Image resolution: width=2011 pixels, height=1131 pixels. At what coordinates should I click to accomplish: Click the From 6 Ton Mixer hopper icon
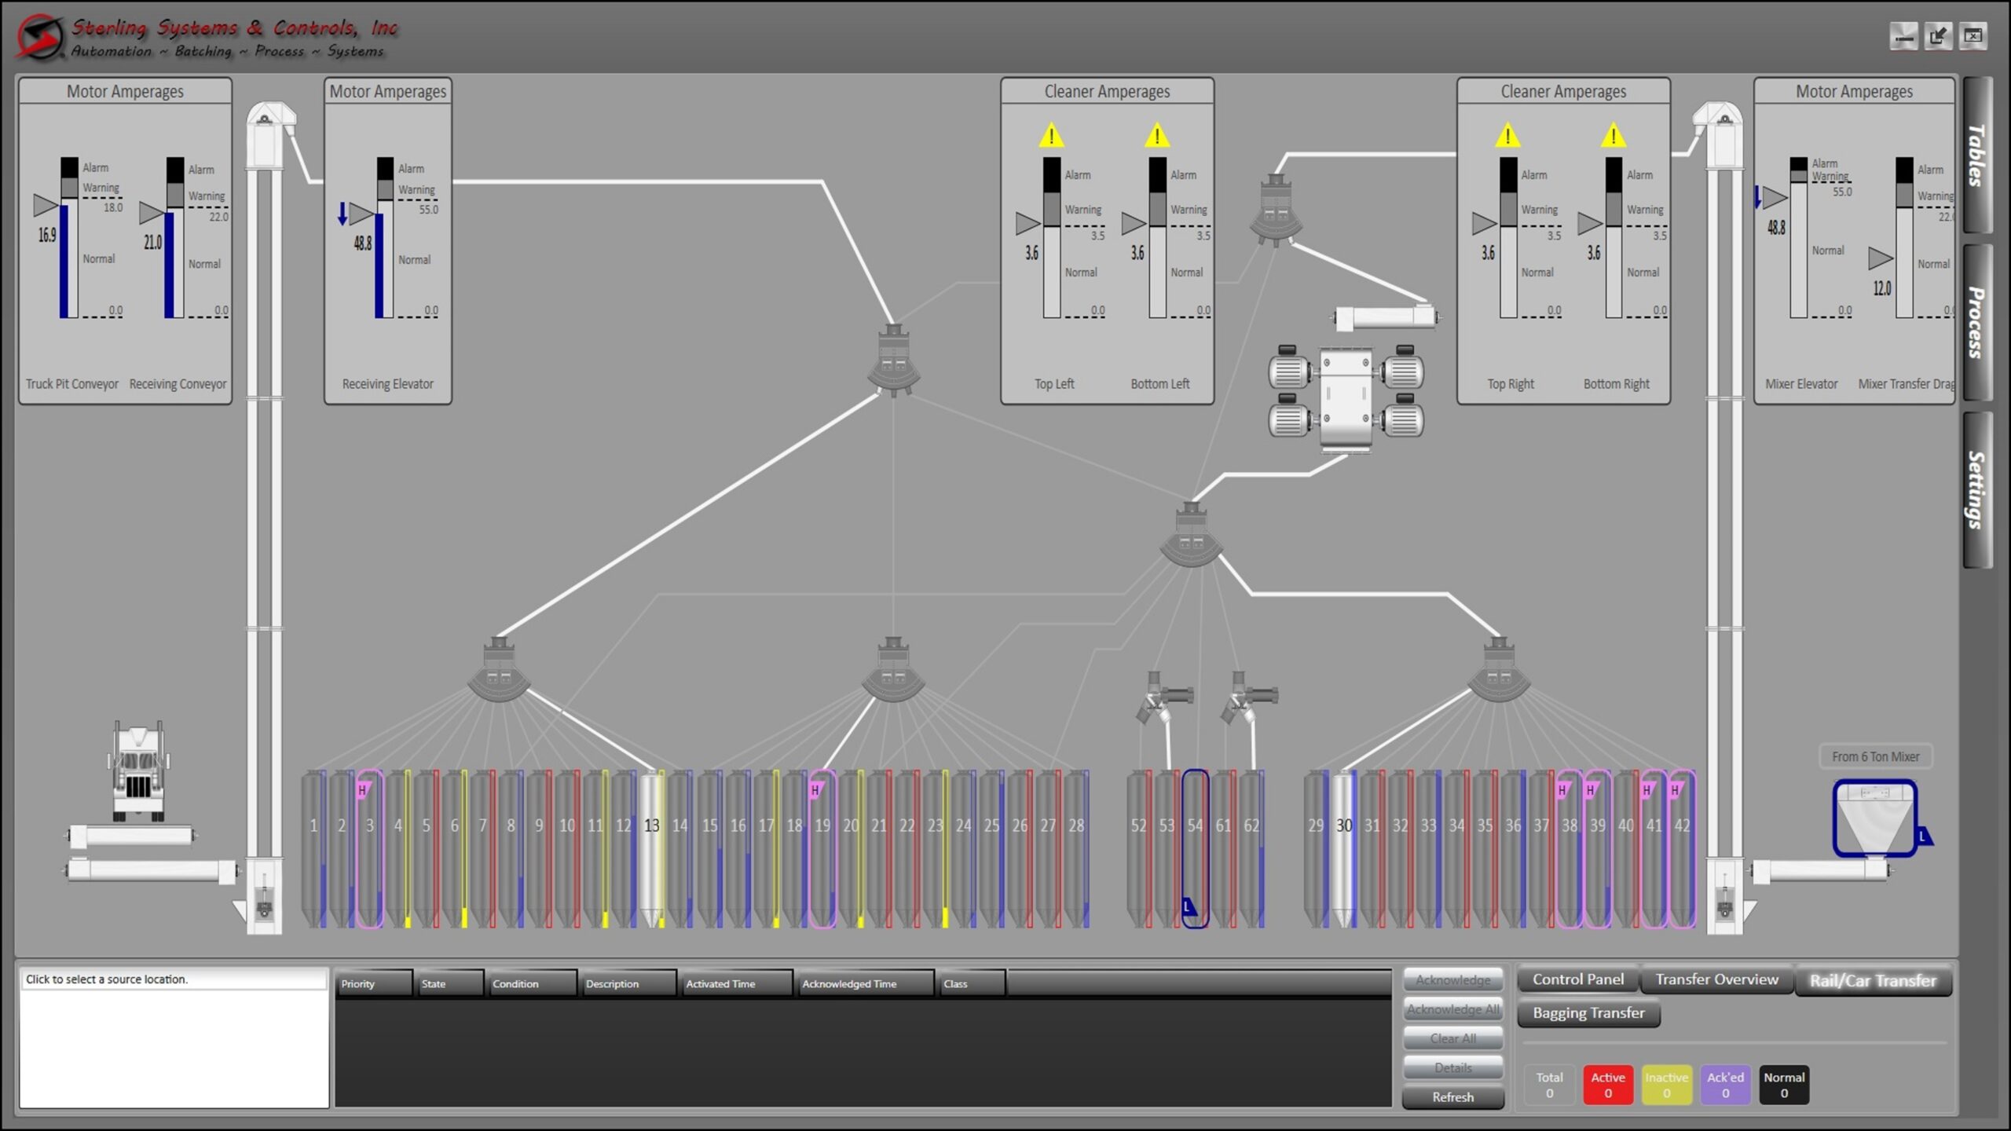coord(1874,817)
